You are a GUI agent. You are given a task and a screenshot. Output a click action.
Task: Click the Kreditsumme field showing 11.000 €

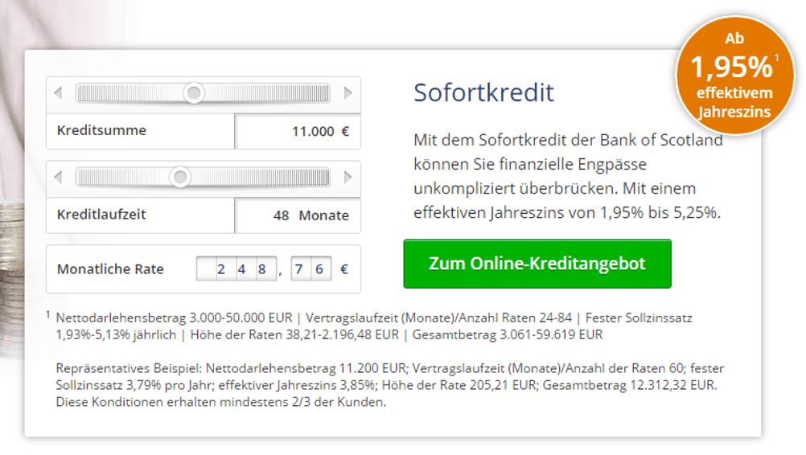click(298, 132)
